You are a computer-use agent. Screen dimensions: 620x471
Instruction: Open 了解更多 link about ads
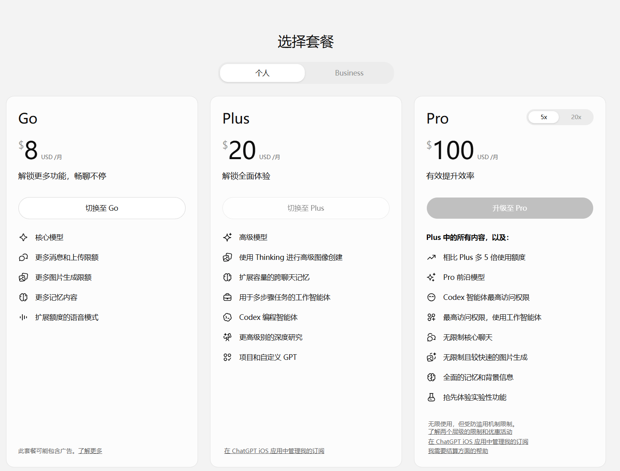pyautogui.click(x=90, y=451)
